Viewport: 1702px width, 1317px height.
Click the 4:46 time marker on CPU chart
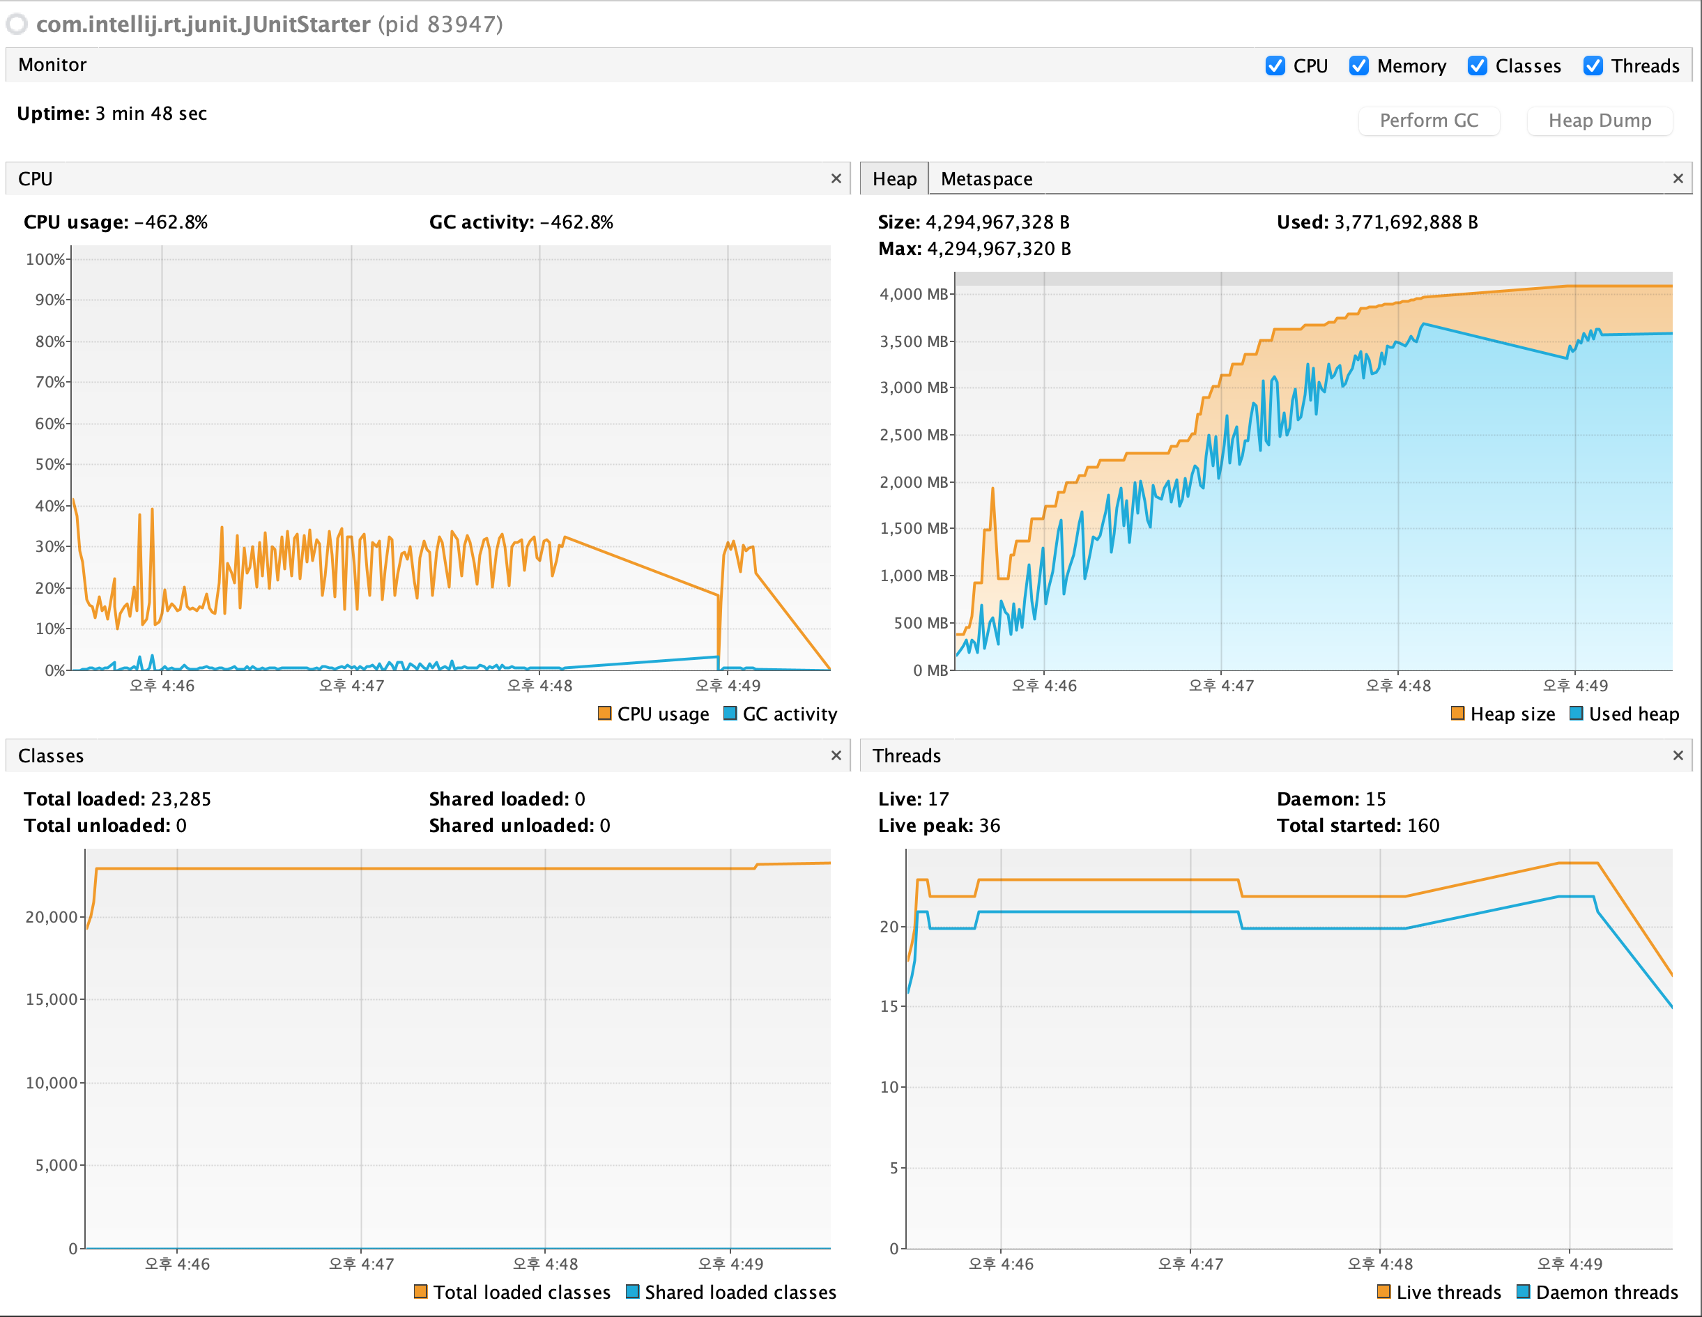pos(161,686)
